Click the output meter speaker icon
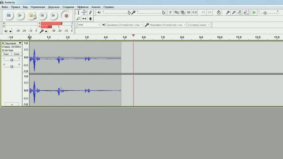The width and height of the screenshot is (283, 159). pos(6,31)
